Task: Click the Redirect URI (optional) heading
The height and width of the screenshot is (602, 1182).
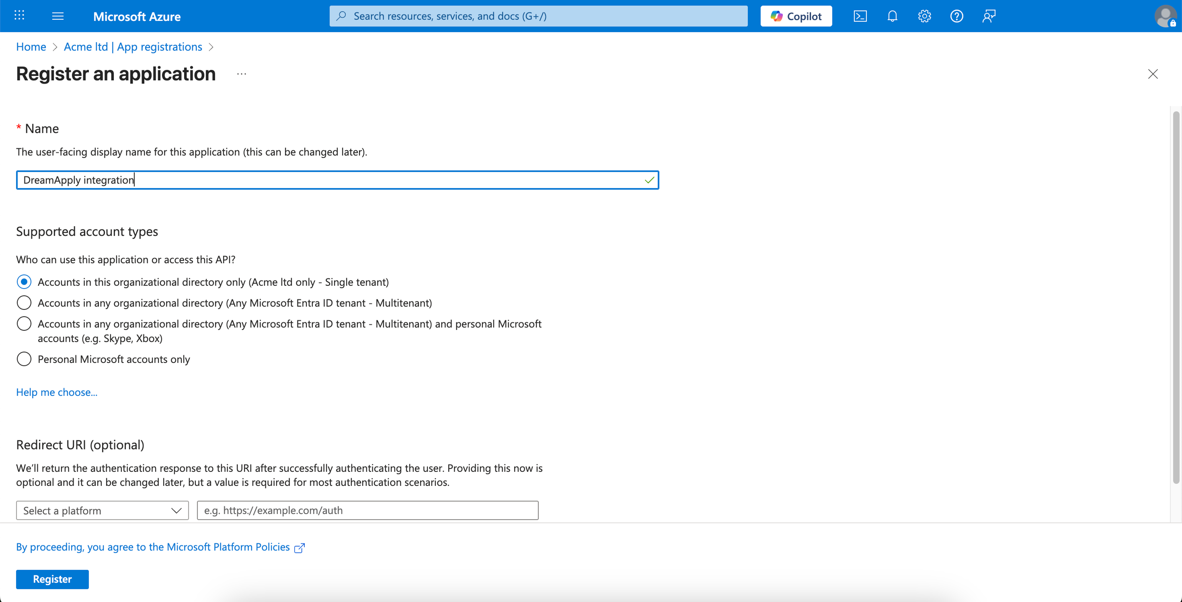Action: pos(80,445)
